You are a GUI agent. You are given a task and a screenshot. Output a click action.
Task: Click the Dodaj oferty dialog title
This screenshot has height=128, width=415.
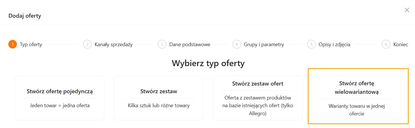(25, 16)
